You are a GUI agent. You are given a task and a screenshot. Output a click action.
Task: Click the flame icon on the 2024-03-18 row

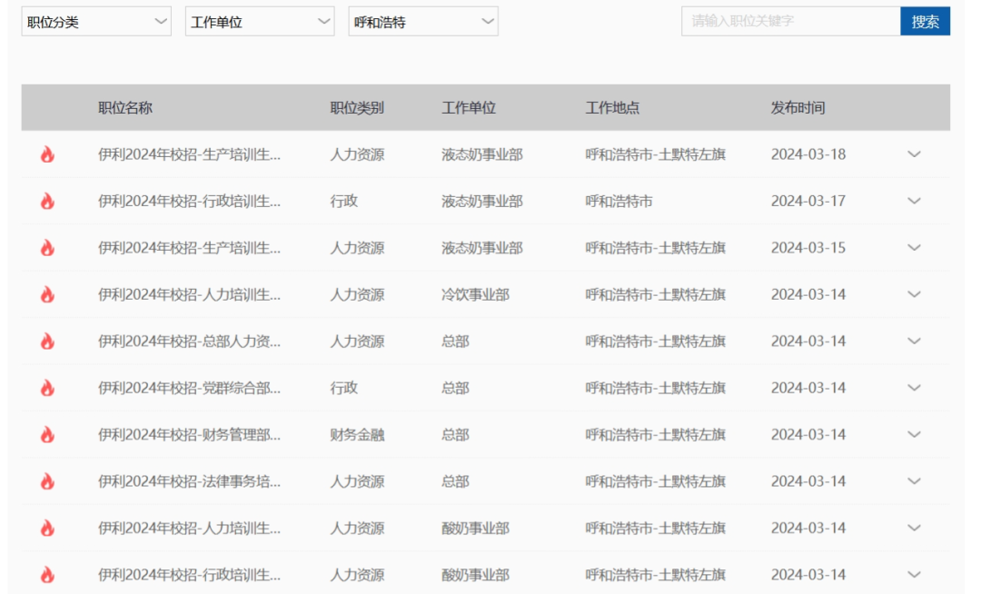[47, 154]
